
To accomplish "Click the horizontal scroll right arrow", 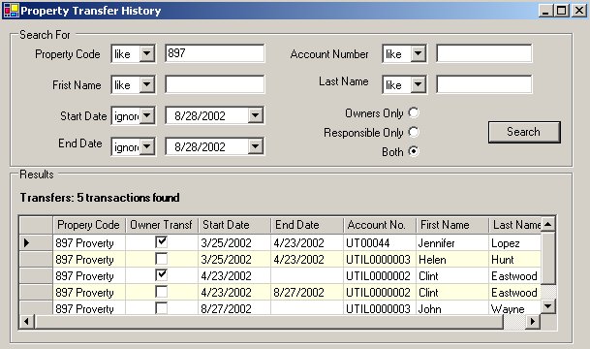I will [x=533, y=322].
